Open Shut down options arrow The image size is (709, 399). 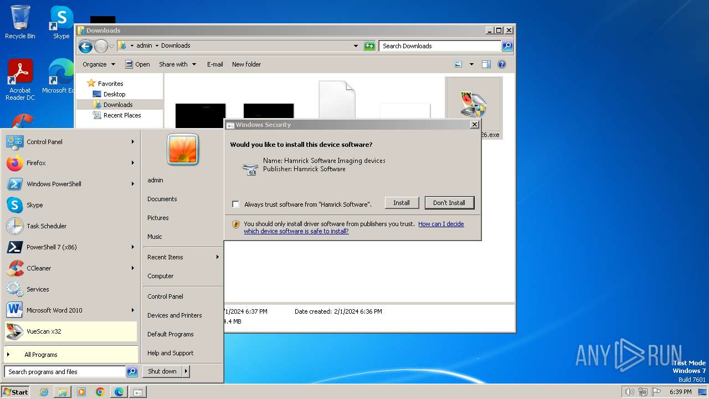pyautogui.click(x=186, y=372)
